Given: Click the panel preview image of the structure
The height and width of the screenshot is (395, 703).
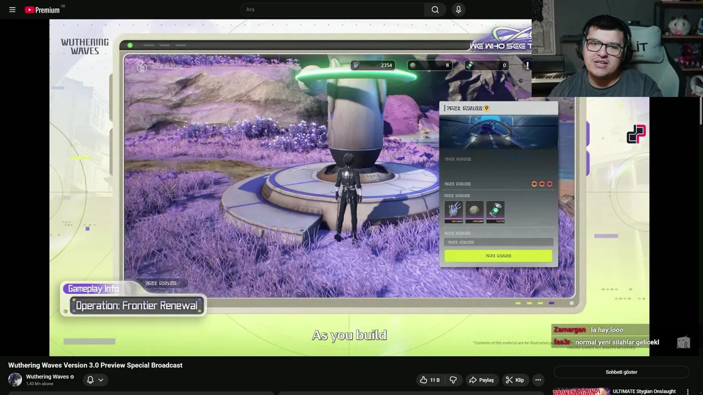Looking at the screenshot, I should 498,132.
